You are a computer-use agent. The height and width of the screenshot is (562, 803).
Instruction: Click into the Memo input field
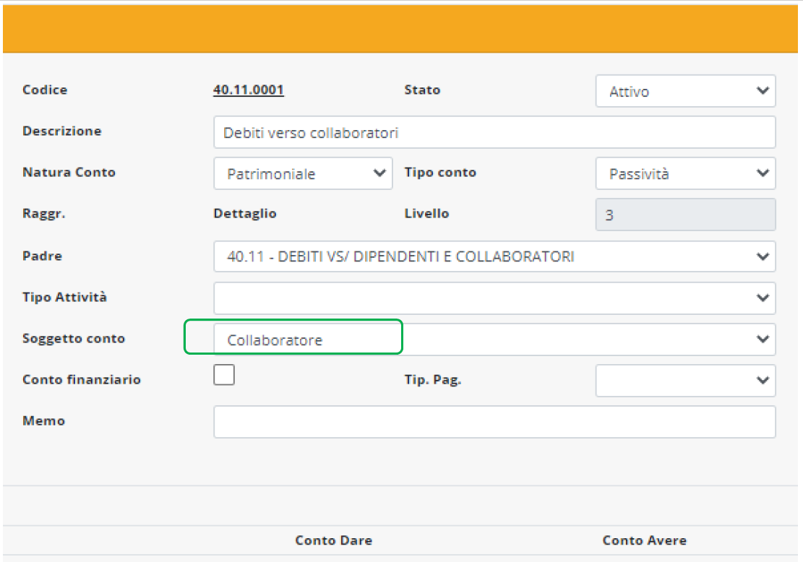494,422
